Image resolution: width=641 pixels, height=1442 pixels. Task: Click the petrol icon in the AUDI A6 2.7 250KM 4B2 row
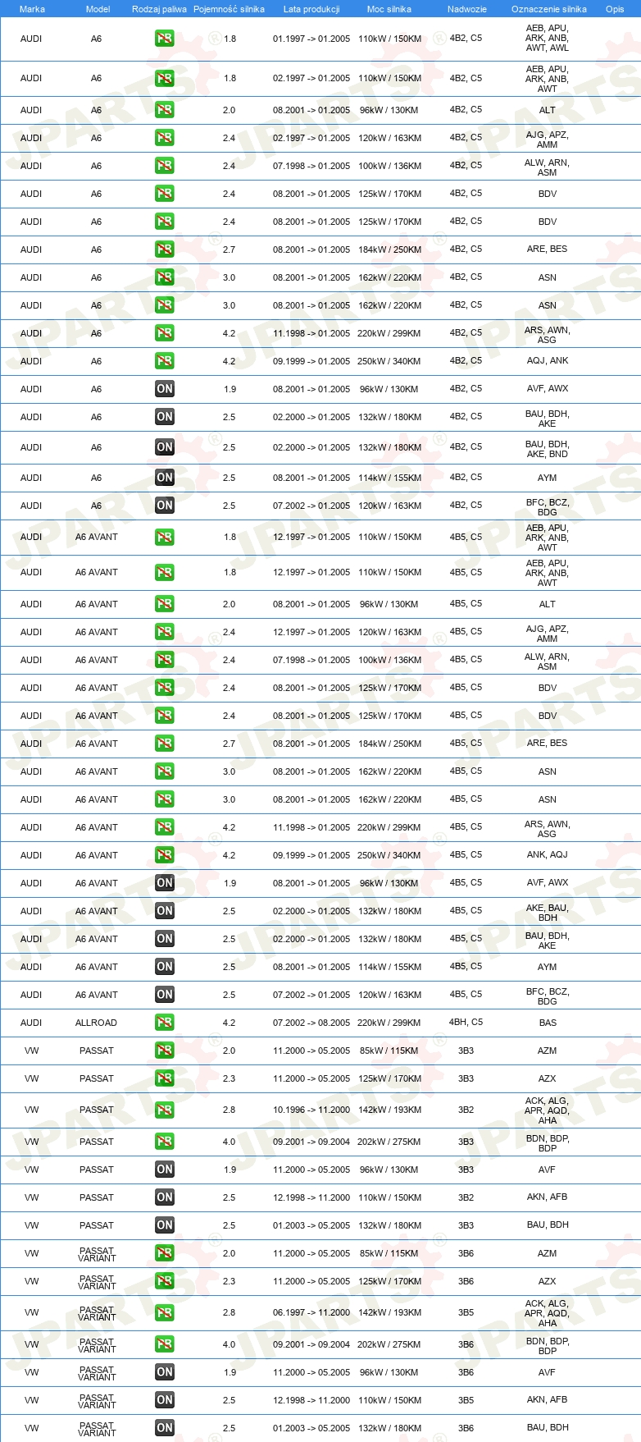165,249
